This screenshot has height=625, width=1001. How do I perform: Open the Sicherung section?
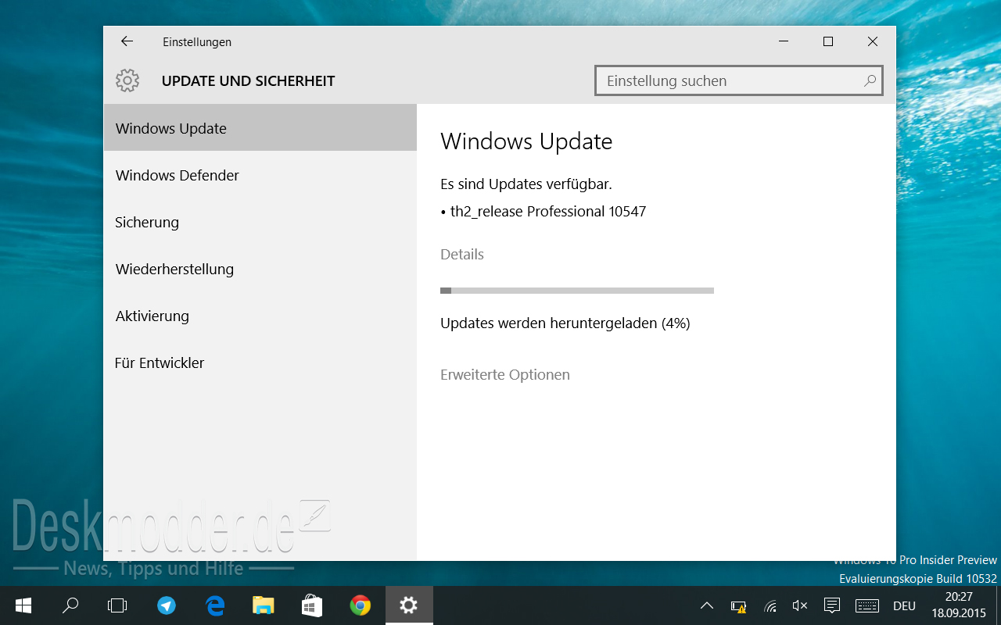click(260, 222)
